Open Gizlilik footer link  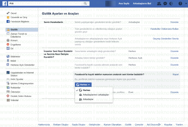click(x=128, y=124)
